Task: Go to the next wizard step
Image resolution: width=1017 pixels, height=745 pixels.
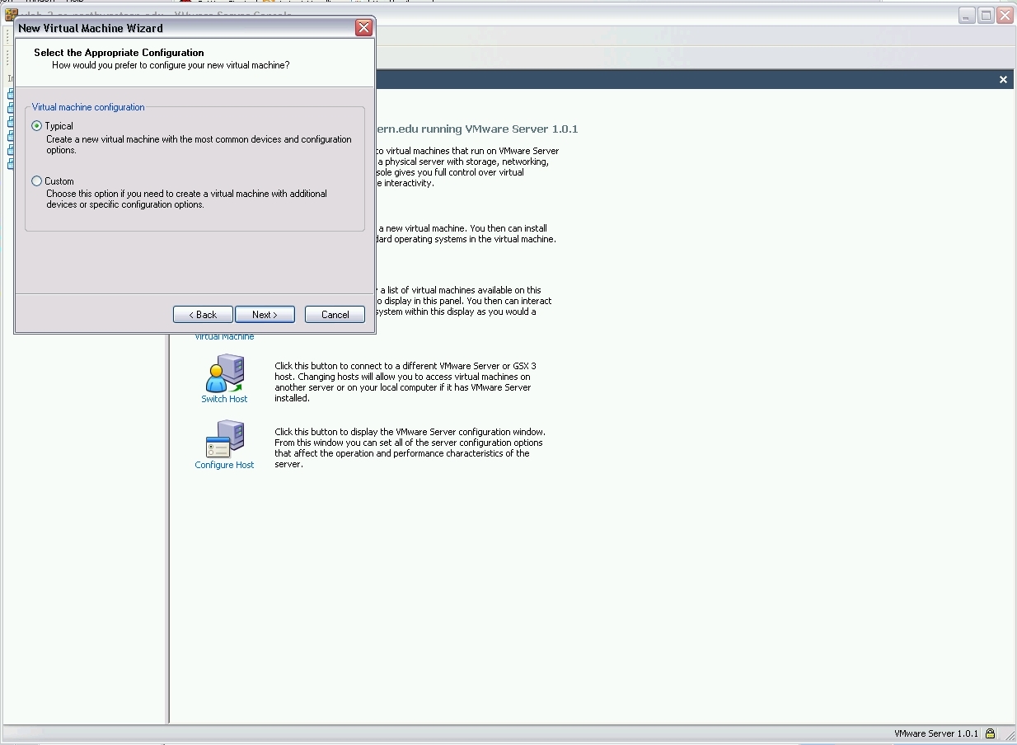Action: pos(265,315)
